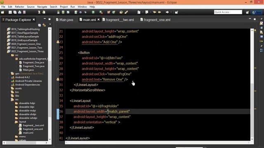Screen dimensions: 264x148
Task: Maximize the editor area
Action: (255, 19)
